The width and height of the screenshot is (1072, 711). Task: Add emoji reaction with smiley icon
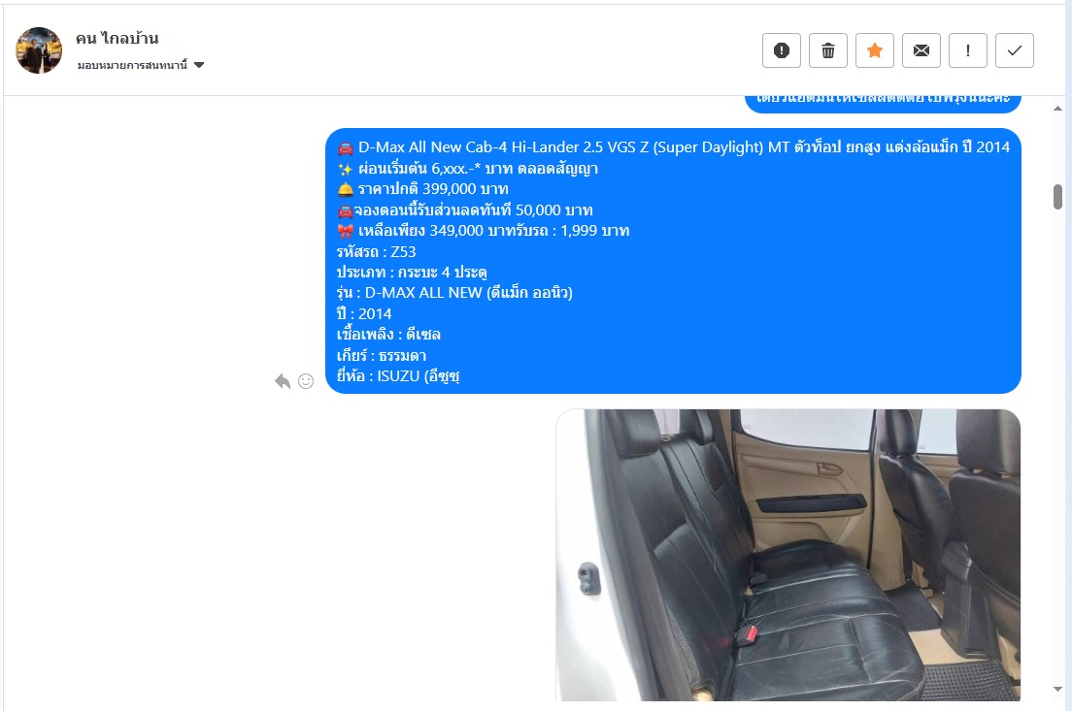pos(306,381)
